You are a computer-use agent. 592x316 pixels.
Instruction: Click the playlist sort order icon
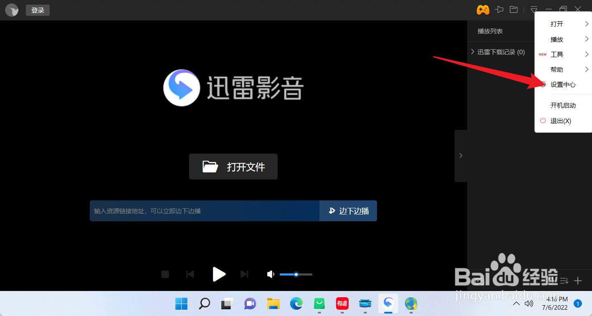coord(564,281)
